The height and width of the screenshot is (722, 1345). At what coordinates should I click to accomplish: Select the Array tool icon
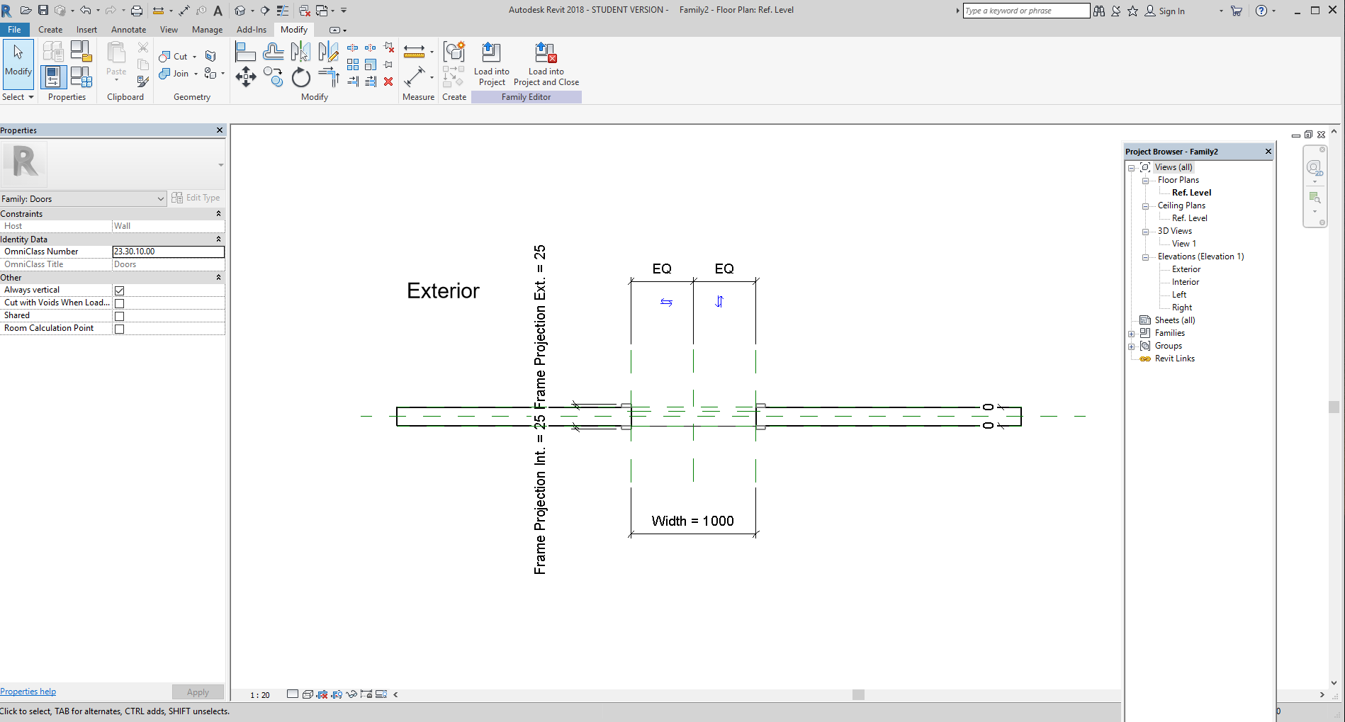click(353, 64)
